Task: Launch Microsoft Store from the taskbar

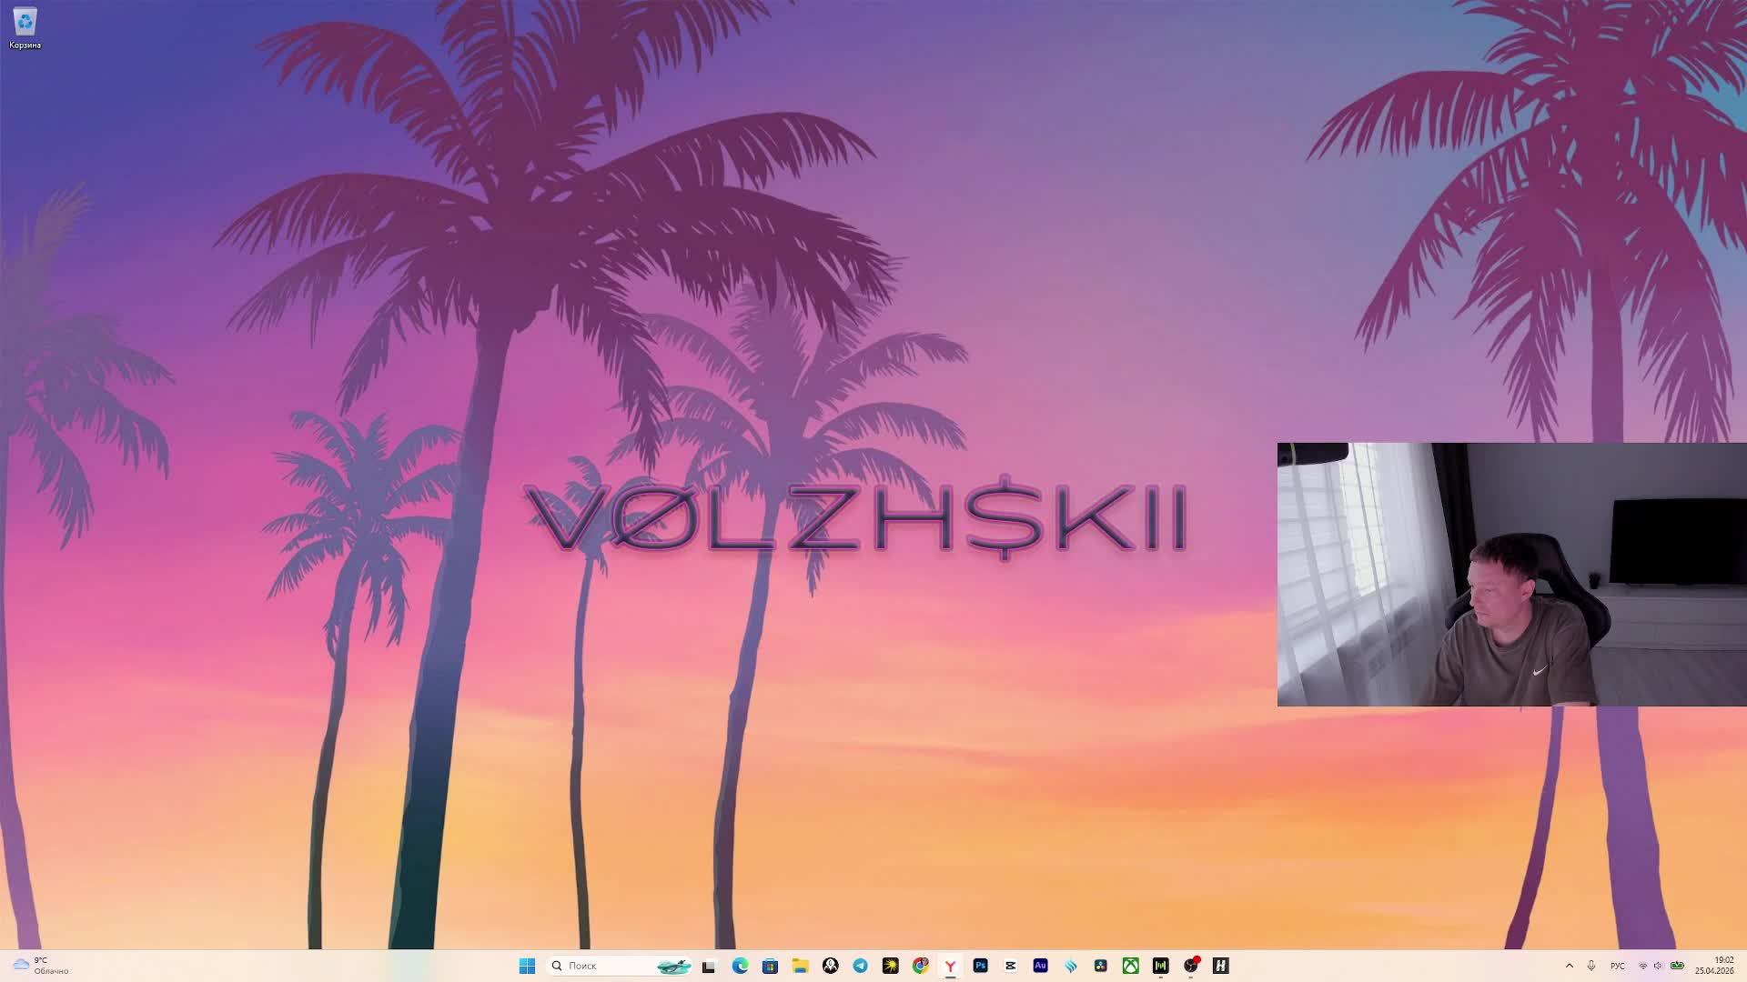Action: point(770,966)
